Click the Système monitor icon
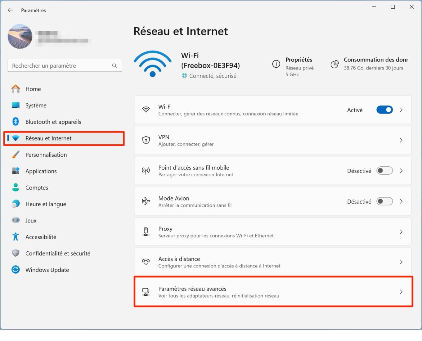Image resolution: width=422 pixels, height=341 pixels. (16, 105)
